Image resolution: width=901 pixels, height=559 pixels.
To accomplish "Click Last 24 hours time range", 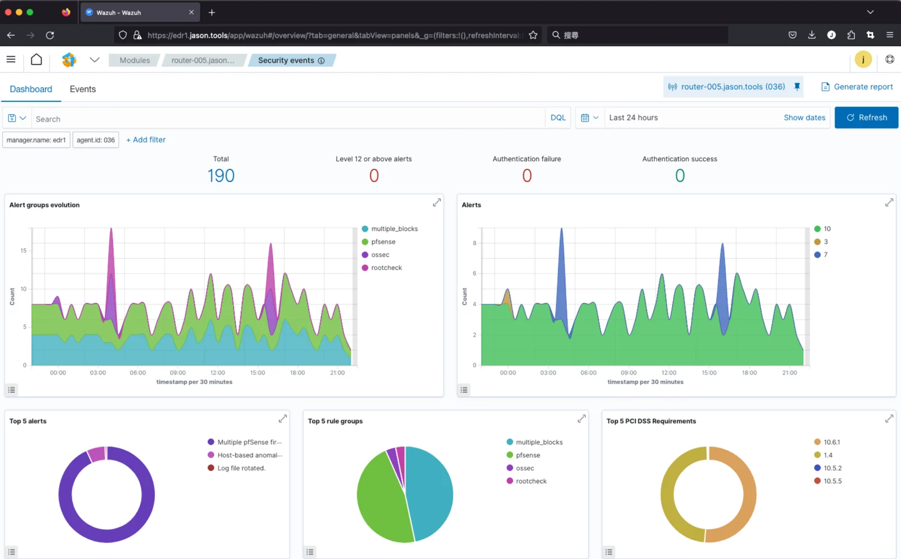I will click(634, 118).
